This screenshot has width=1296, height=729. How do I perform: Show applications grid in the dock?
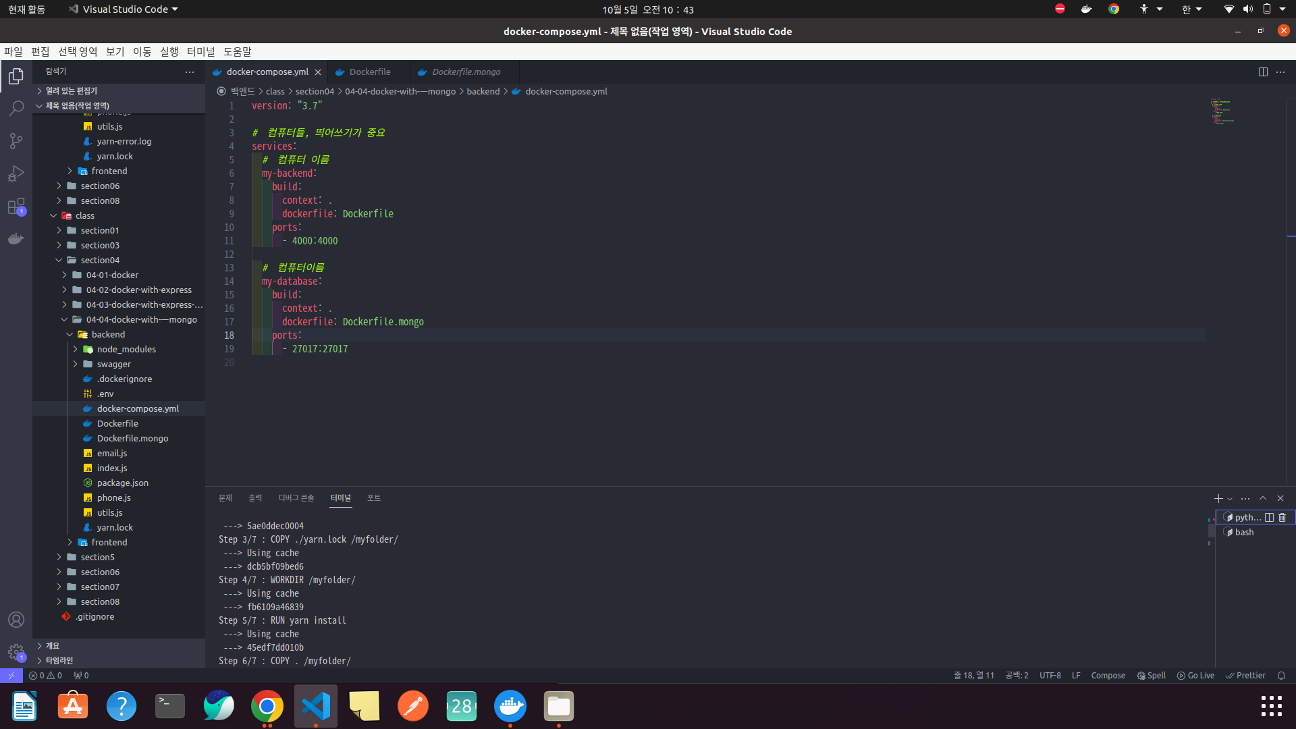(1272, 707)
